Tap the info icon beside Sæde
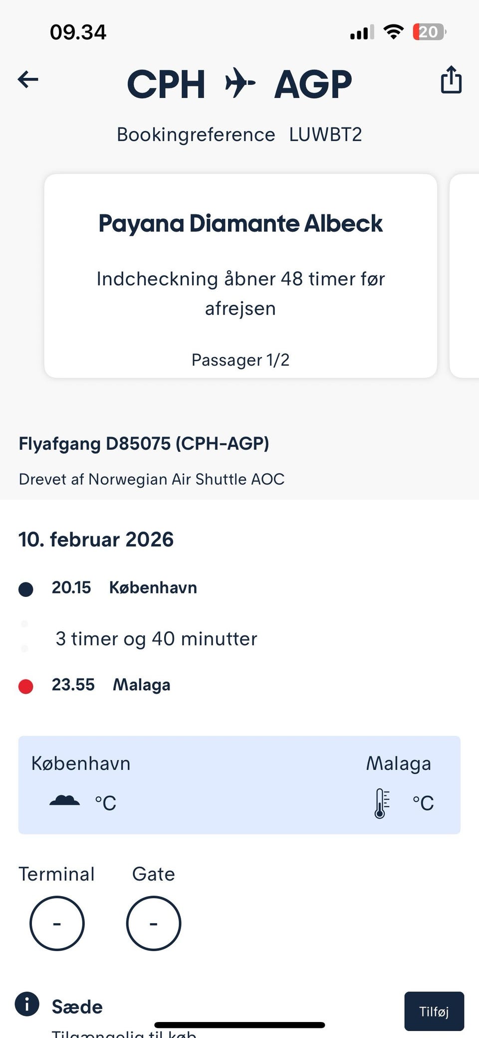 [x=27, y=1004]
